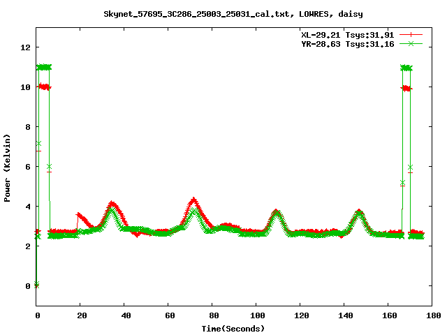Image resolution: width=447 pixels, height=335 pixels.
Task: Click the x-axis tick label 20
Action: tap(82, 315)
